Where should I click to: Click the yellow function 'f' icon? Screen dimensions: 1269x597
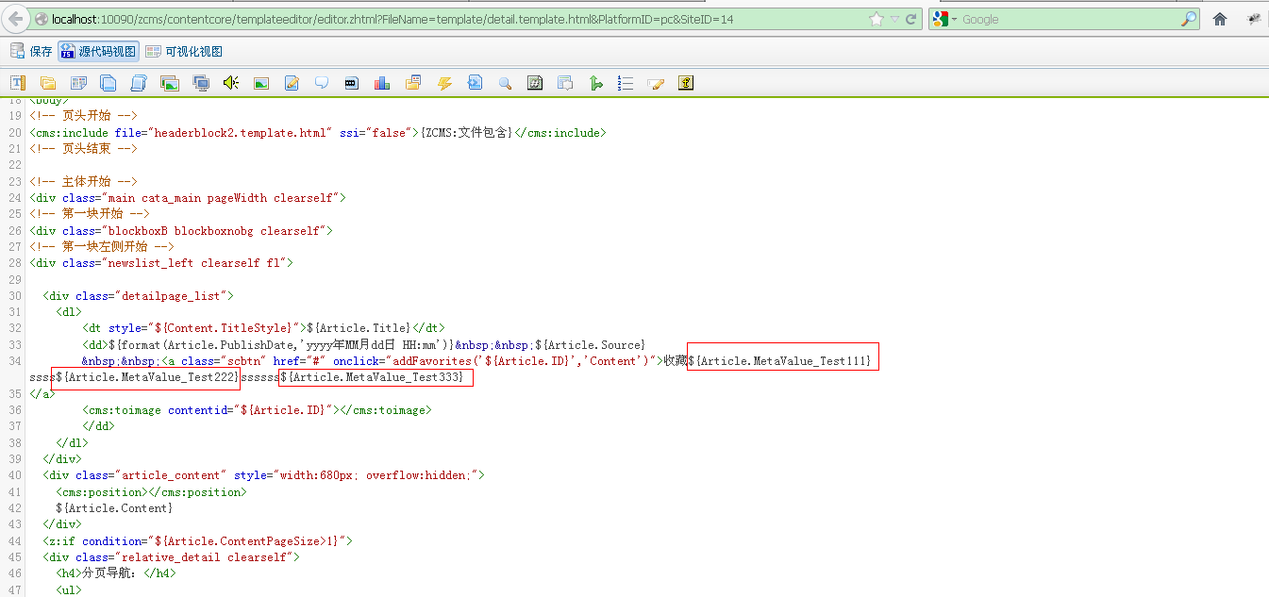(686, 83)
